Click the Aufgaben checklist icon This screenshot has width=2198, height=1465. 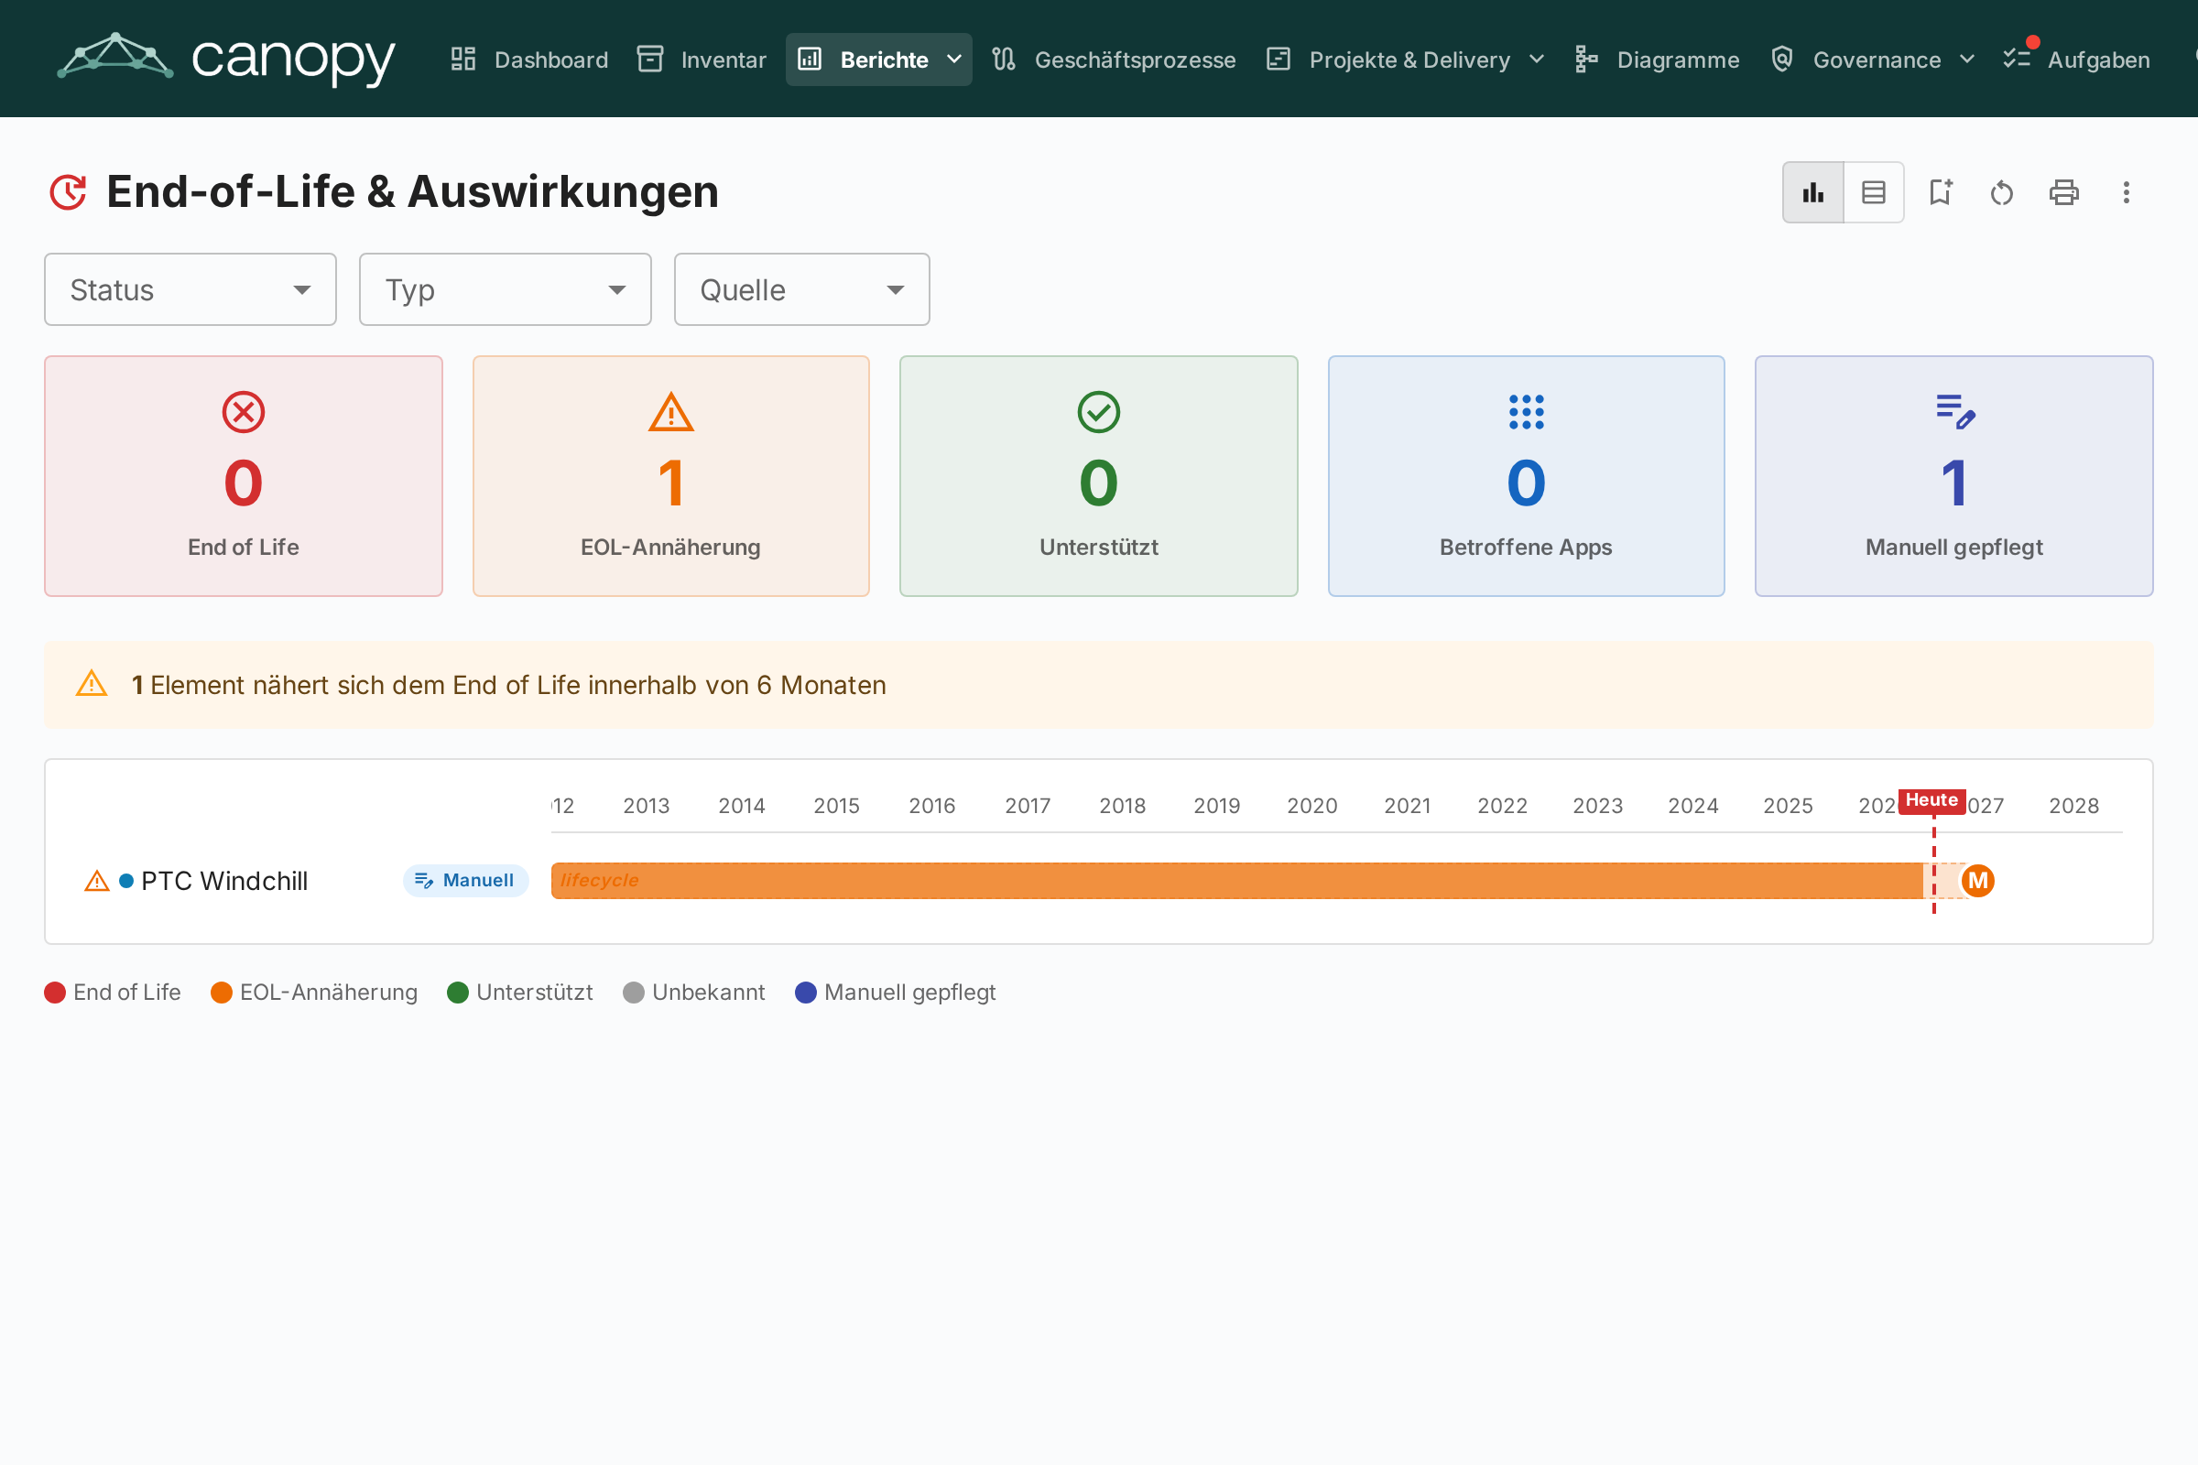(2017, 60)
